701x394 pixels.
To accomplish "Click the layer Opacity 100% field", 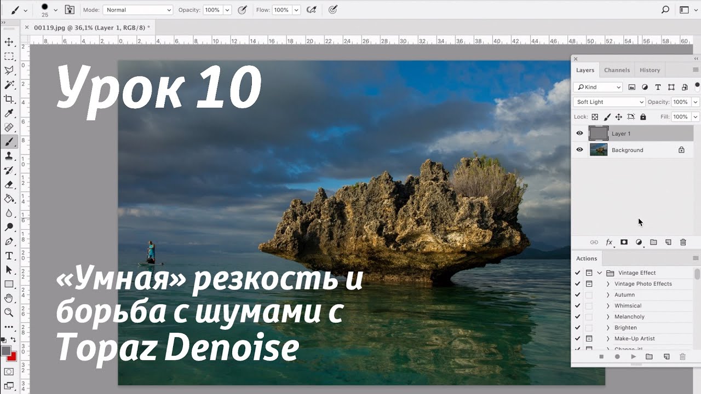I will click(x=680, y=102).
